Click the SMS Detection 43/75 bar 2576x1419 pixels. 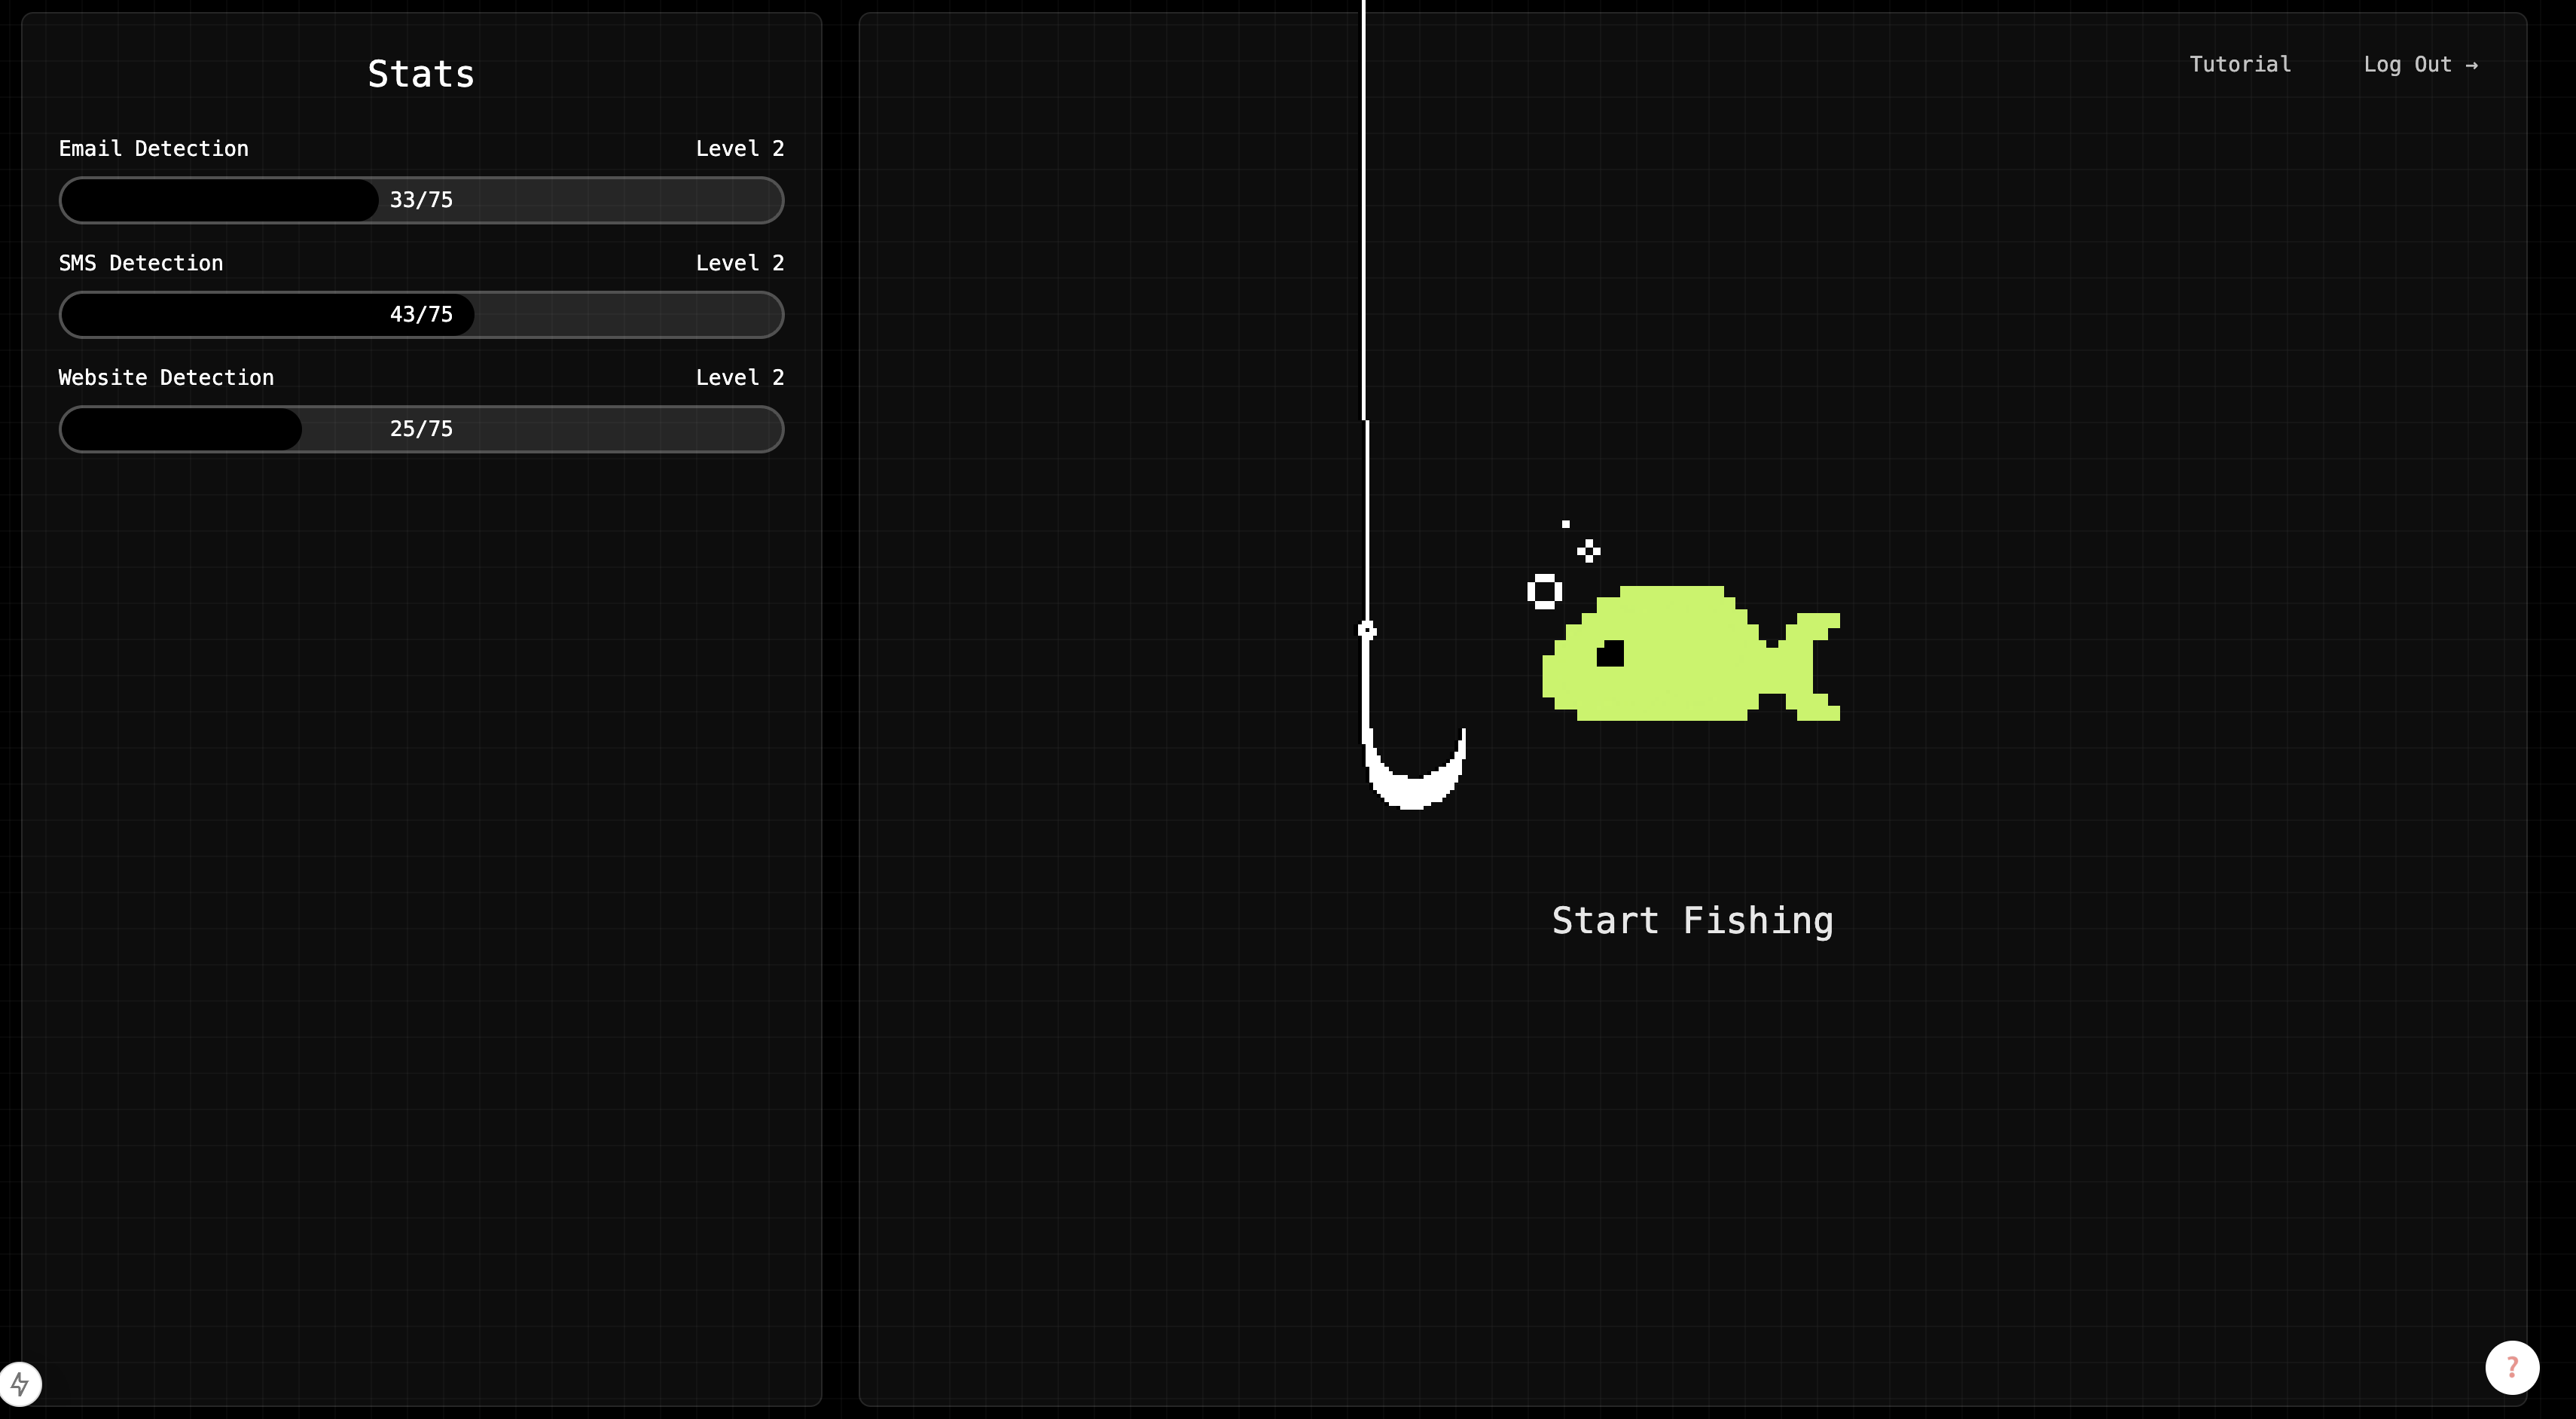(x=421, y=314)
